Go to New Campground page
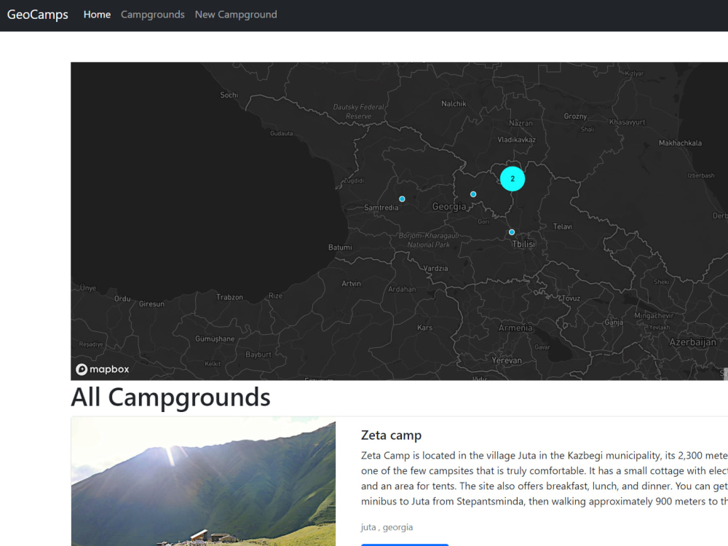The height and width of the screenshot is (546, 728). tap(236, 15)
